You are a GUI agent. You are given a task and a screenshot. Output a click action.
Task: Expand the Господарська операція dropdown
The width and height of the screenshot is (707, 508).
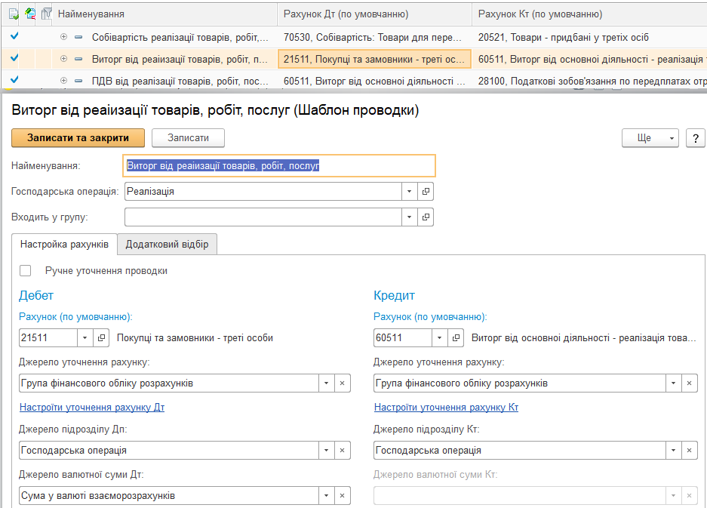pos(409,192)
